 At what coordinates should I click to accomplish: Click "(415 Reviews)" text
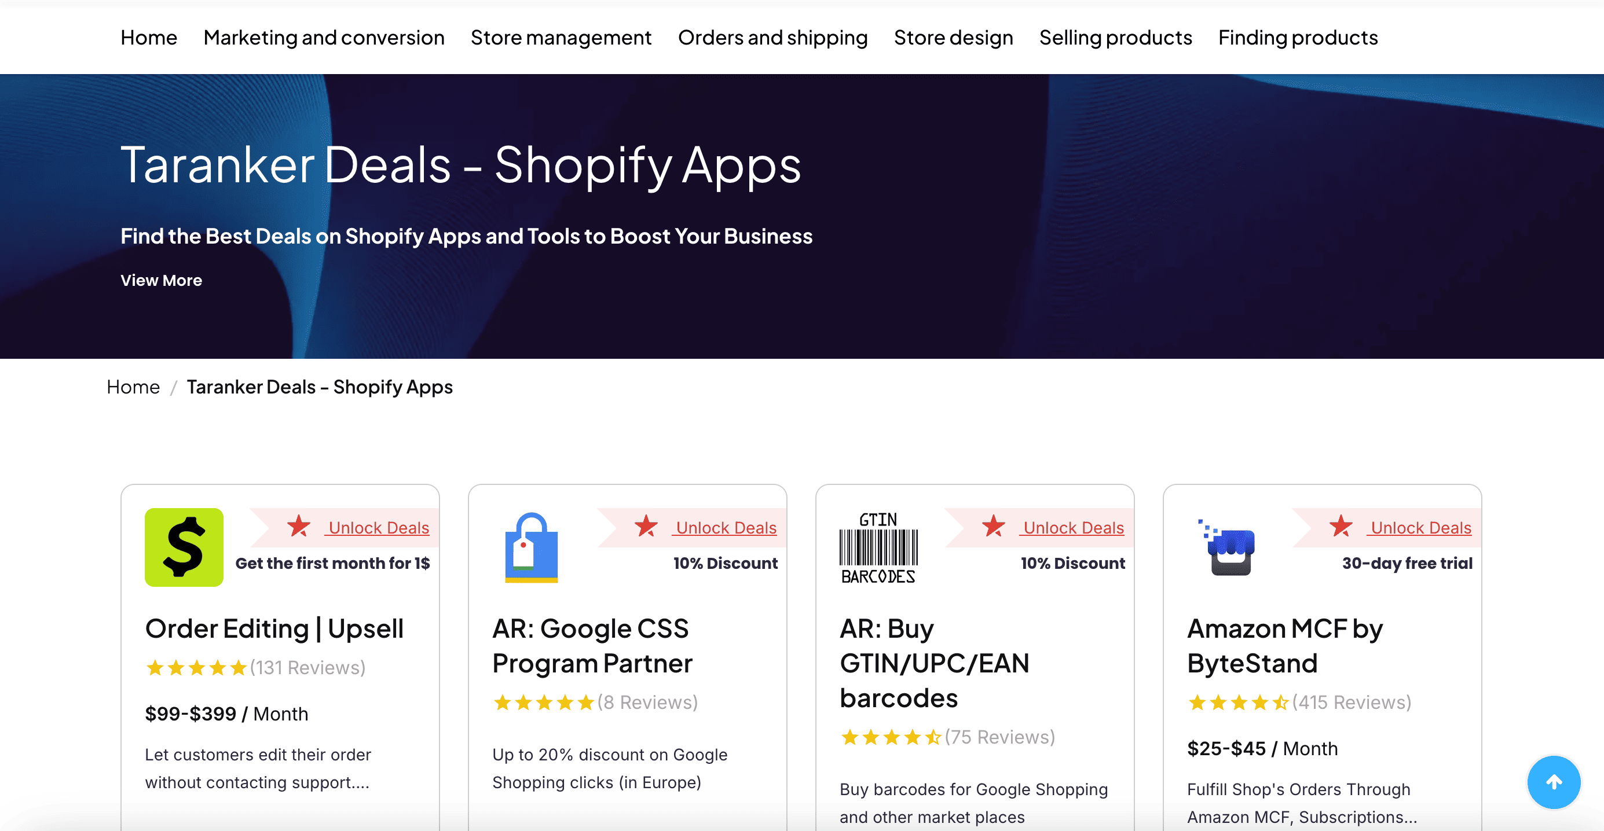coord(1352,702)
